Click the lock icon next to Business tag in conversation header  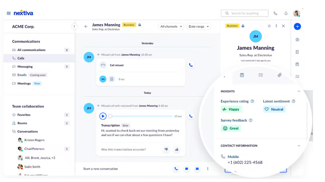click(x=140, y=25)
